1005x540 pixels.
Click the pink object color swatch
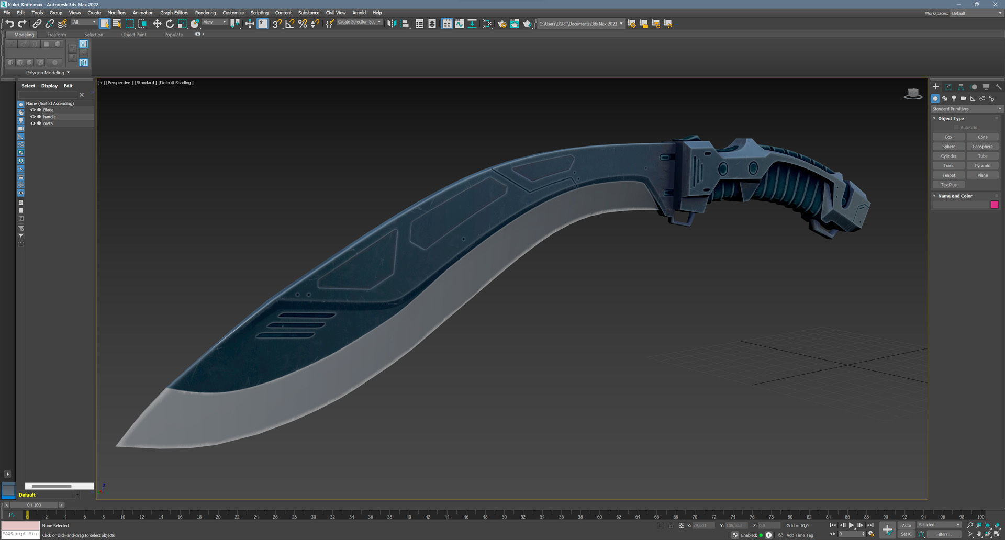tap(995, 205)
